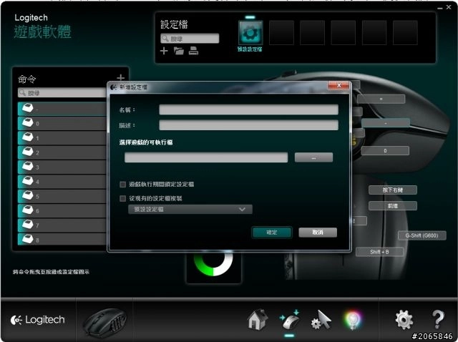Click the Logitech logo in bottom bar
Viewport: 458px width, 342px height.
37,320
